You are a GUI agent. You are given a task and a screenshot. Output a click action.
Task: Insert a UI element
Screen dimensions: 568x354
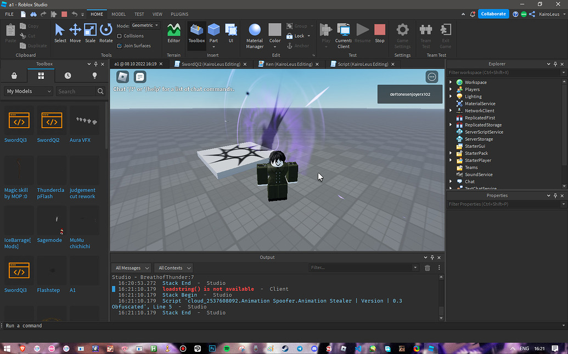[231, 33]
